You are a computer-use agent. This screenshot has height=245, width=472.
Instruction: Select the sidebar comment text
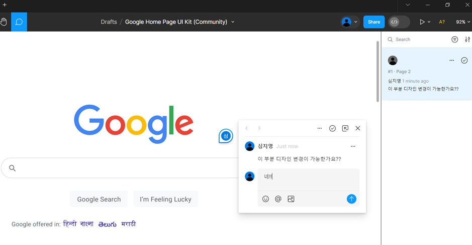pos(423,89)
